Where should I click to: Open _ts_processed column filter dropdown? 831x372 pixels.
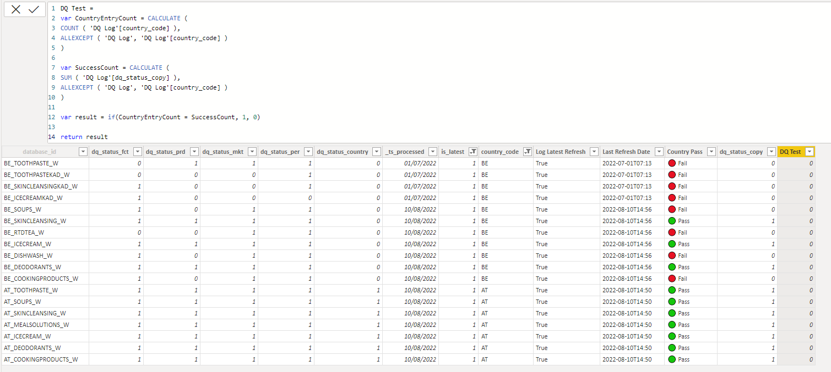(432, 152)
